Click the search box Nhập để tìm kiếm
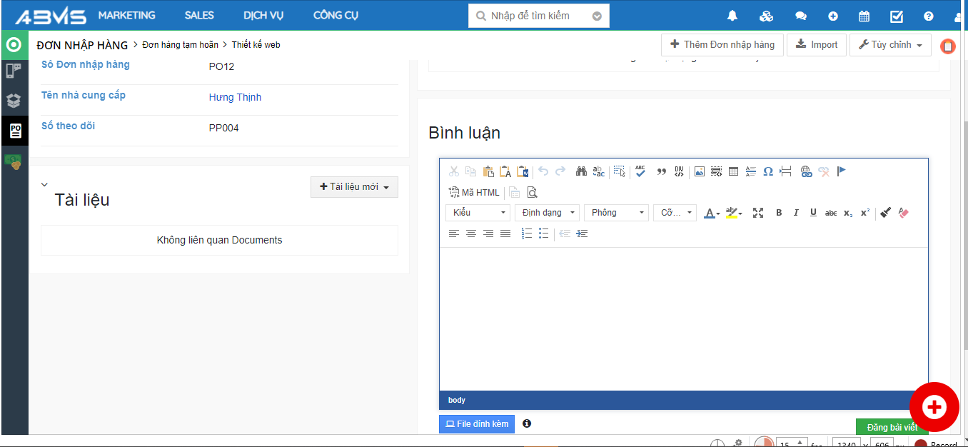Image resolution: width=968 pixels, height=447 pixels. (x=530, y=16)
